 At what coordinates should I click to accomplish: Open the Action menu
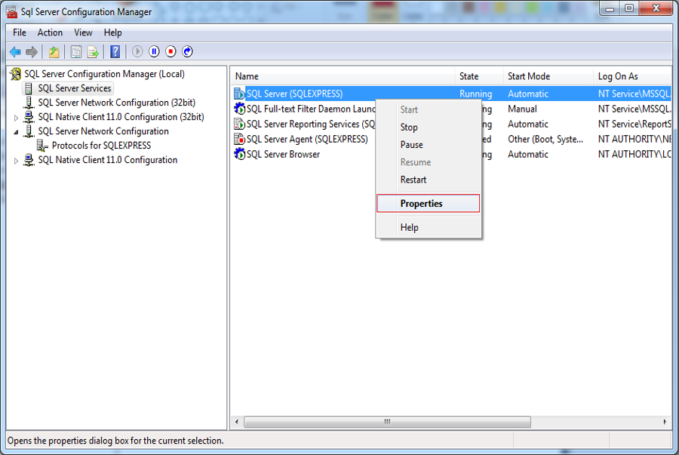coord(50,32)
